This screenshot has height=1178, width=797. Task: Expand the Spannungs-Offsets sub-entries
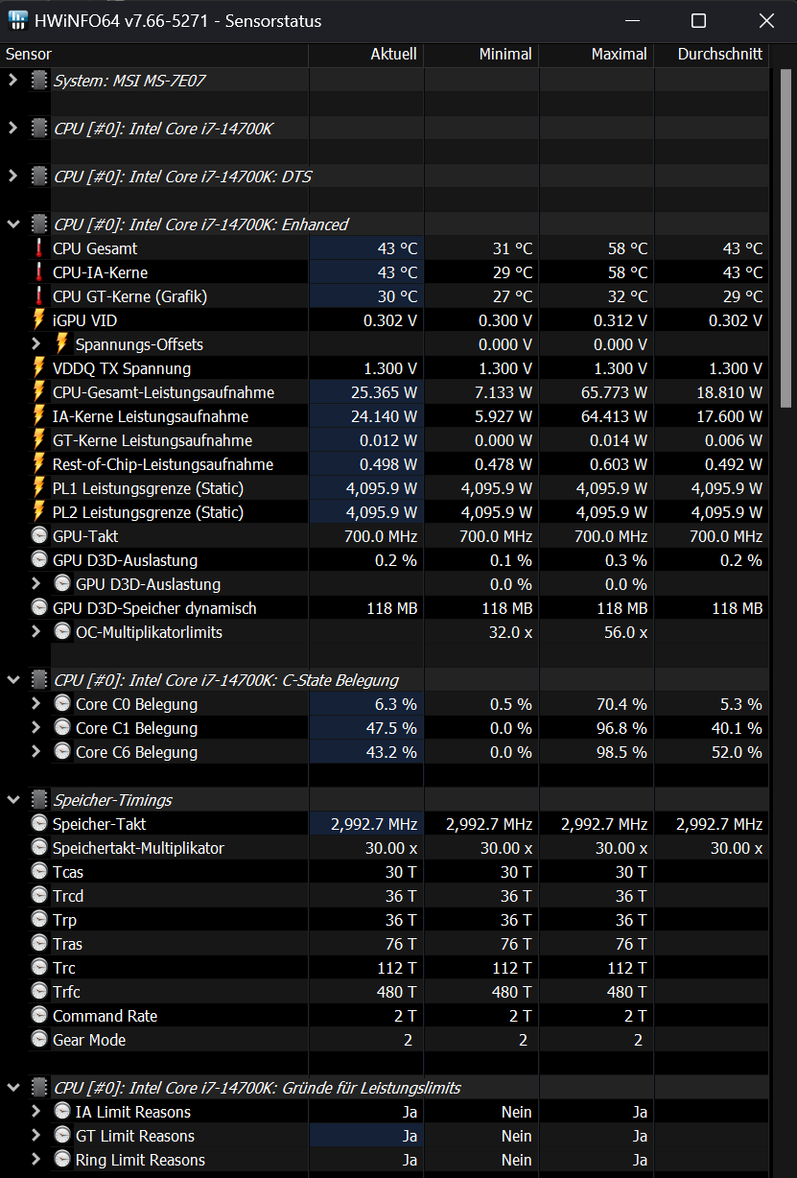36,344
